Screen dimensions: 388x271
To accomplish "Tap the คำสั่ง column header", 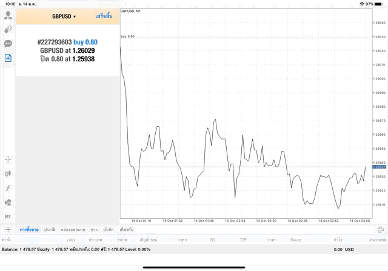I will pyautogui.click(x=6, y=239).
